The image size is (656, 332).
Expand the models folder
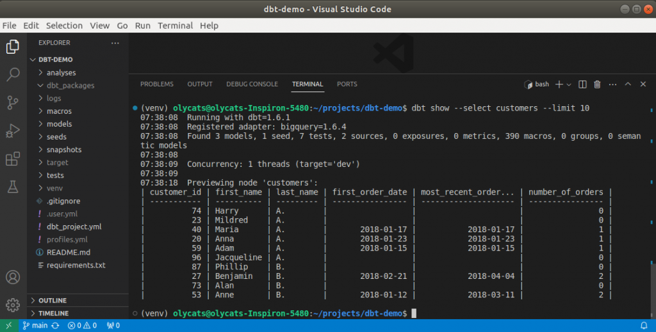78,124
